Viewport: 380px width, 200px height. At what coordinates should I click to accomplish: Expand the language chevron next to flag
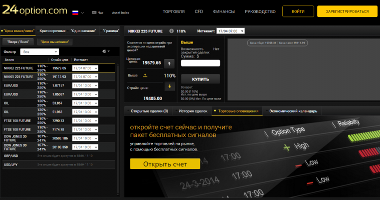click(82, 13)
